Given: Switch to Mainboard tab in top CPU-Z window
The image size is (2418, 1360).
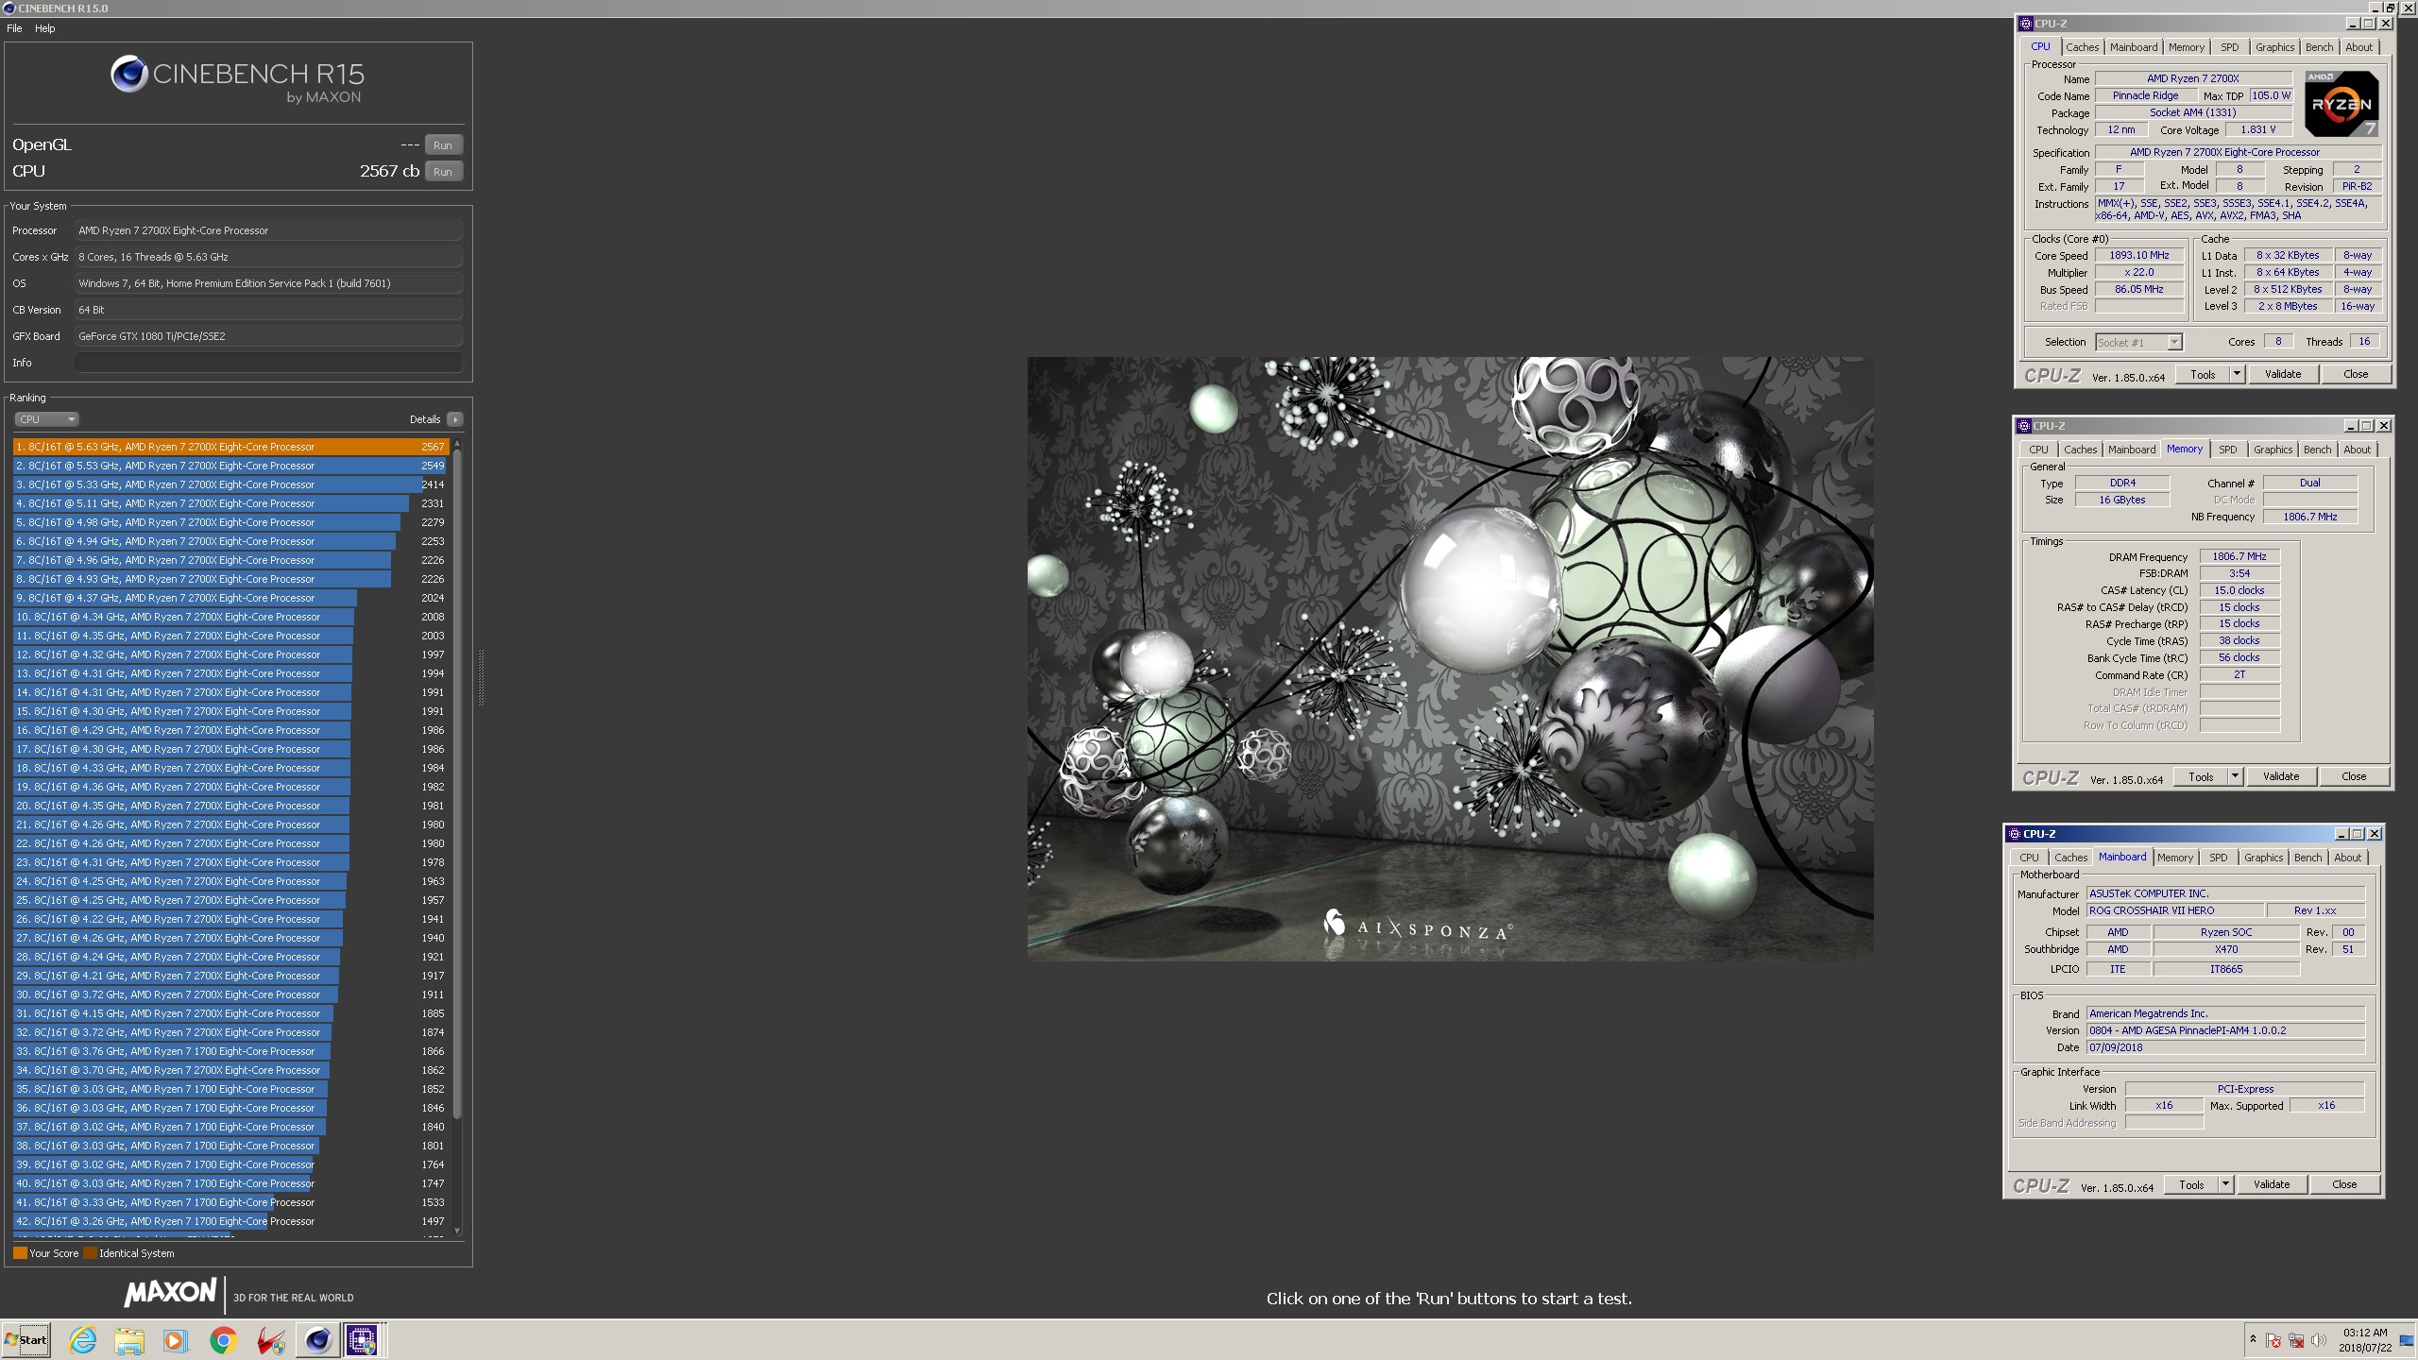Looking at the screenshot, I should click(2133, 47).
